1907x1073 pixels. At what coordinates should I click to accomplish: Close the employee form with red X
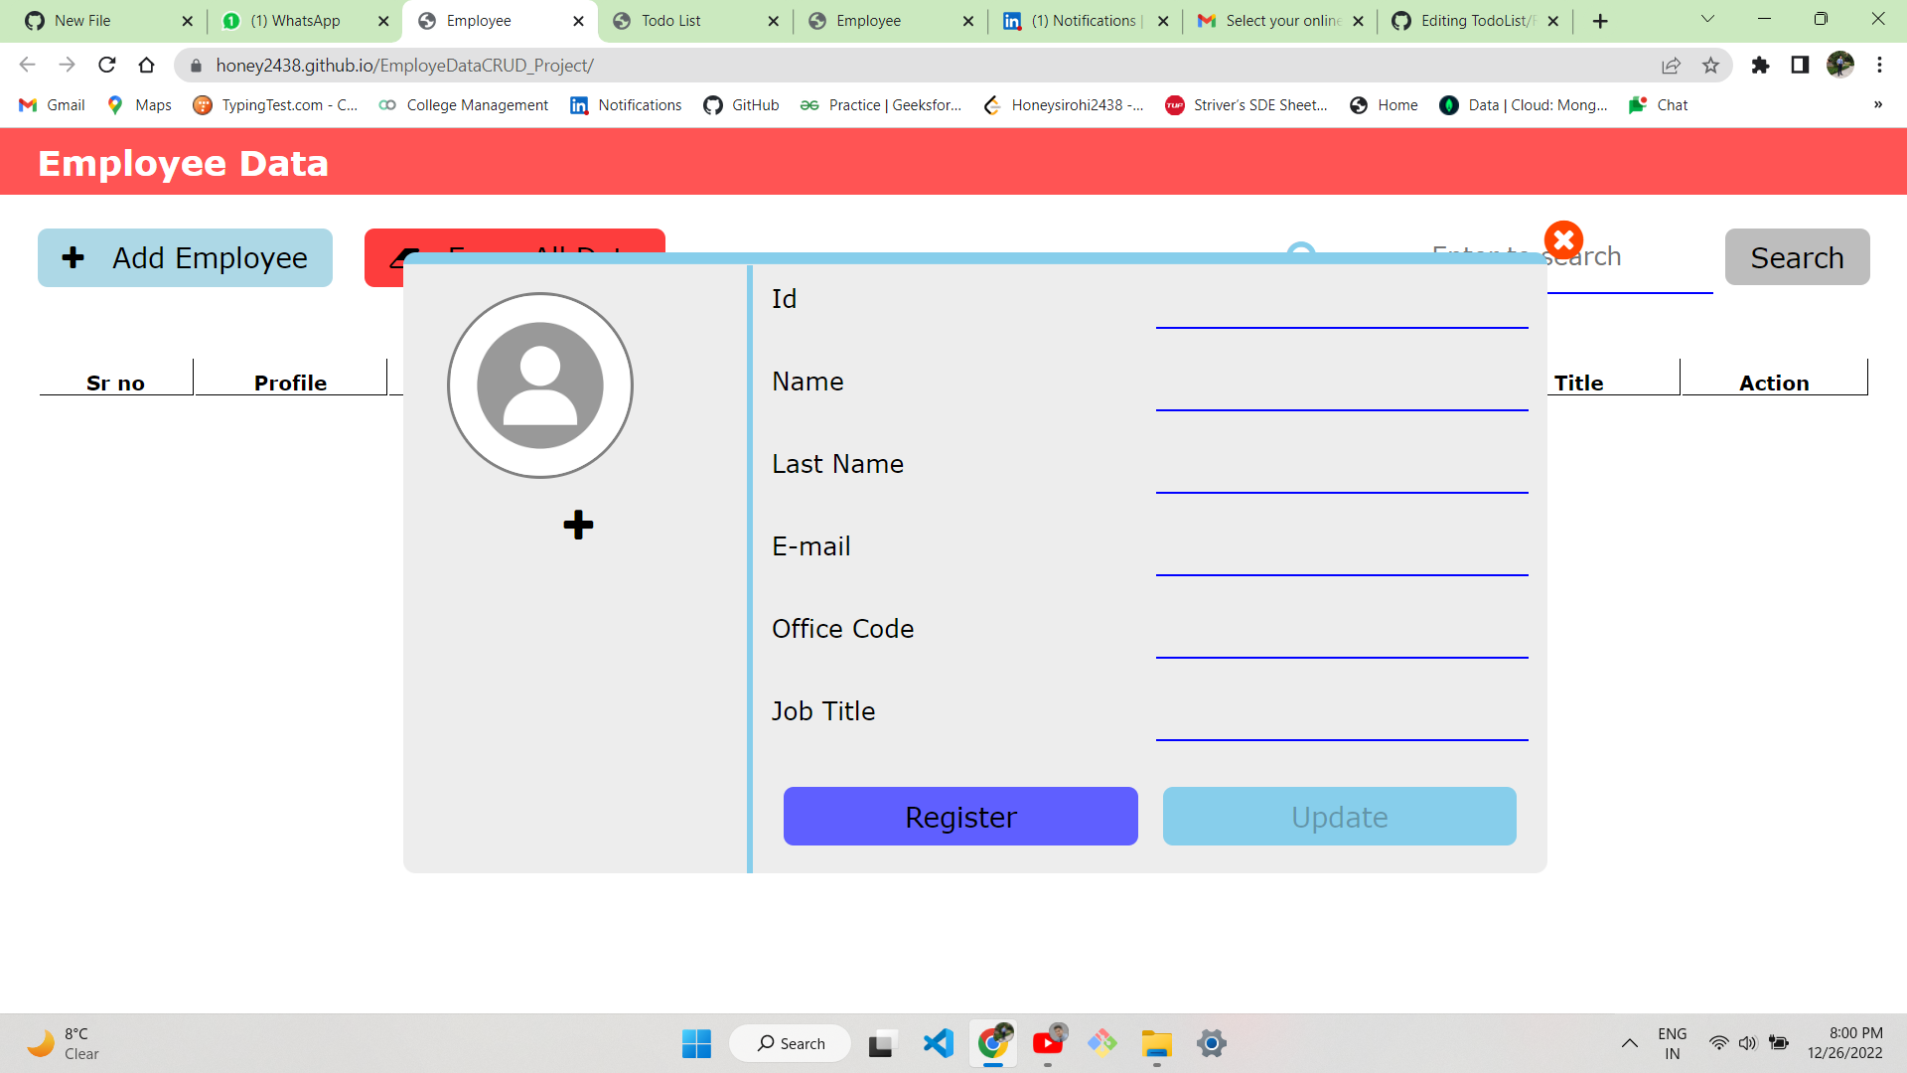1563,239
